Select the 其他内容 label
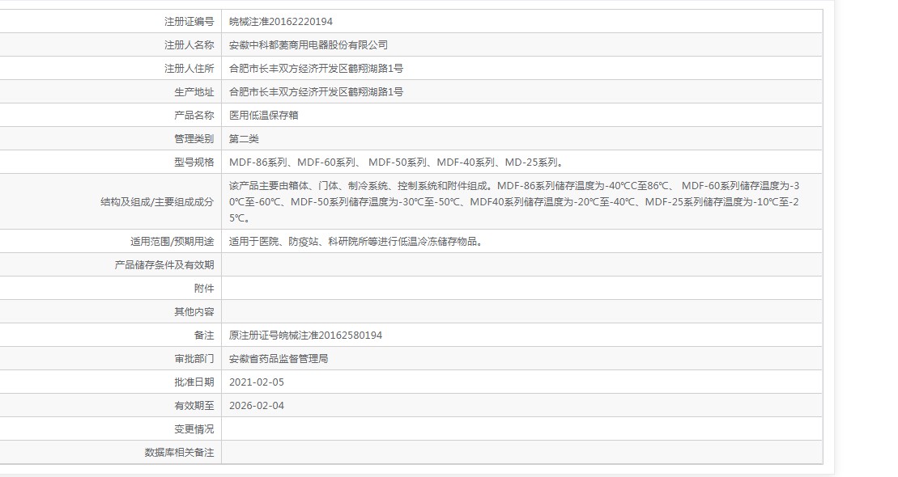This screenshot has width=898, height=477. (194, 312)
